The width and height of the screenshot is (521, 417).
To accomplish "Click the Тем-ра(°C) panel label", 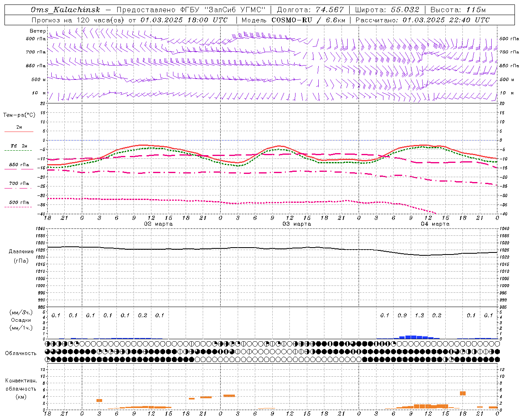I will (19, 115).
